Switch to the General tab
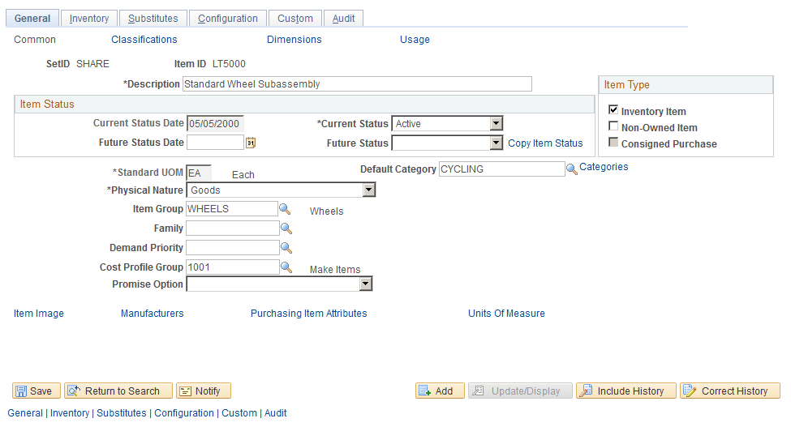Viewport: 791px width, 427px height. (32, 18)
